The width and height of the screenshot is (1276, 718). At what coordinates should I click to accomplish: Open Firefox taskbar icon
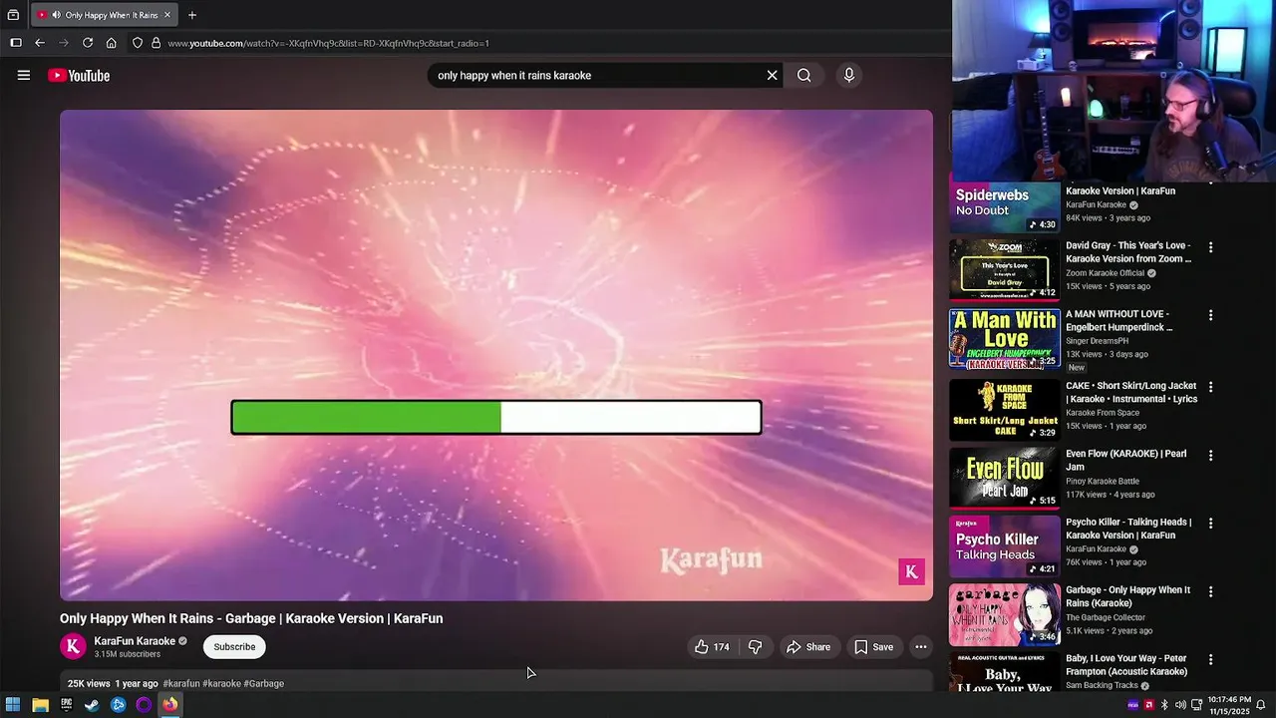click(170, 705)
